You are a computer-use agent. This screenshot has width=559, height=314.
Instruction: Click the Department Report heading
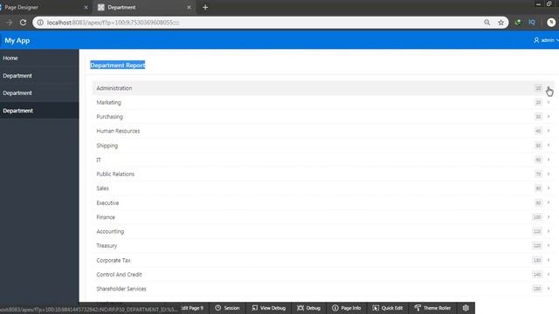[x=118, y=65]
